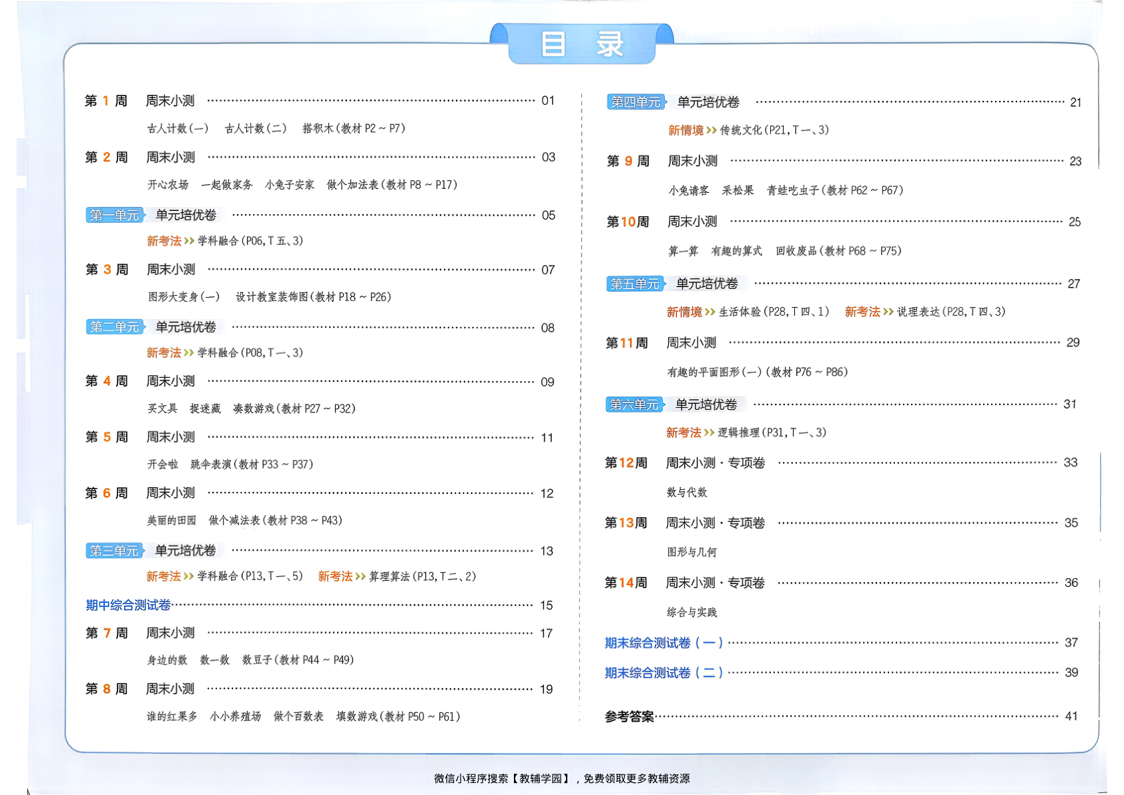Image resolution: width=1124 pixels, height=795 pixels.
Task: Select the 第五单元 badge
Action: coord(635,283)
